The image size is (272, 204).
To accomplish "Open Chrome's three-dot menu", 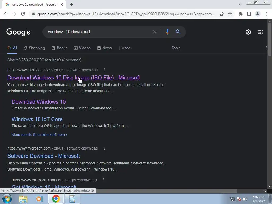I will coord(266,14).
